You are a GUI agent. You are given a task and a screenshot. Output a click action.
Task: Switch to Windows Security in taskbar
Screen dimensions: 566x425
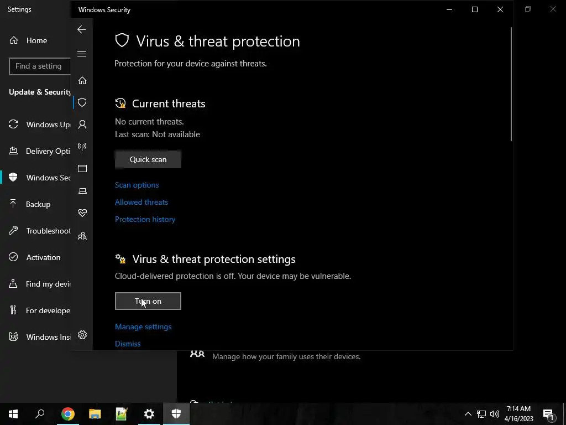[176, 414]
